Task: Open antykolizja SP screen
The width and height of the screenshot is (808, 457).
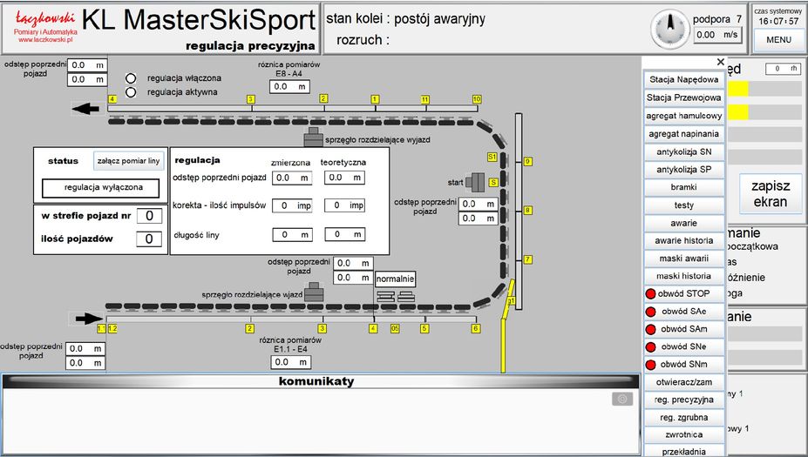Action: coord(684,170)
